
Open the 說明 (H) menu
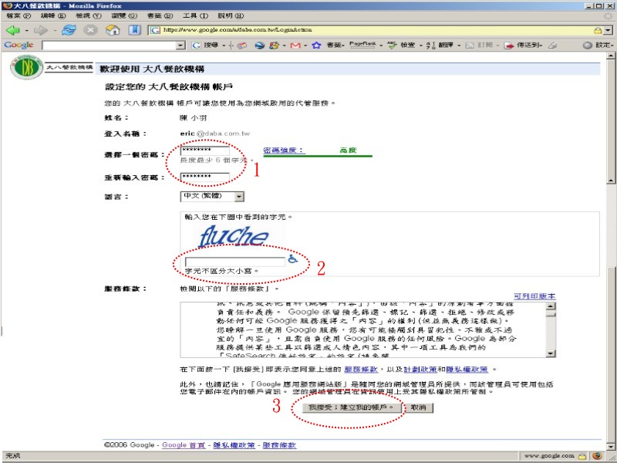point(231,15)
